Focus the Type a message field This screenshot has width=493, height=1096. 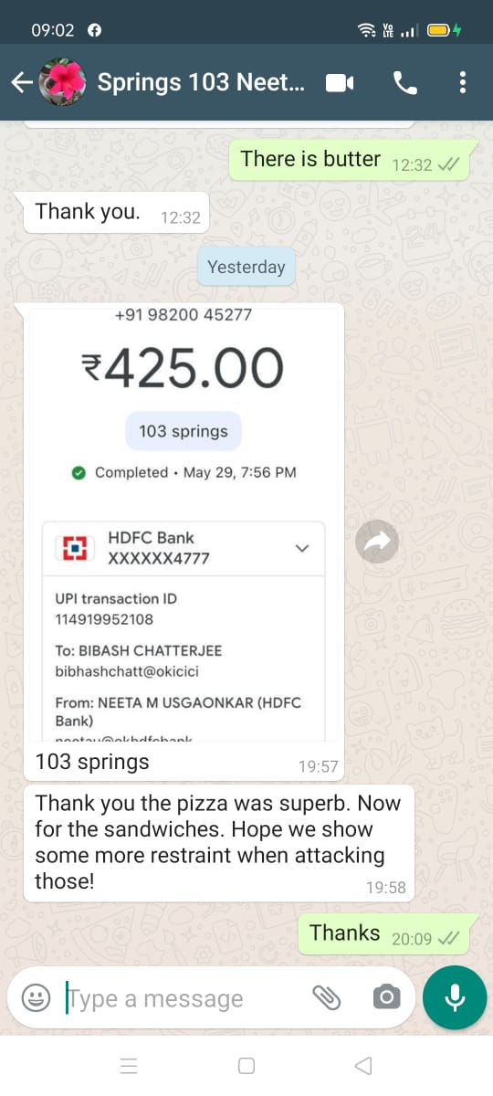[x=183, y=998]
